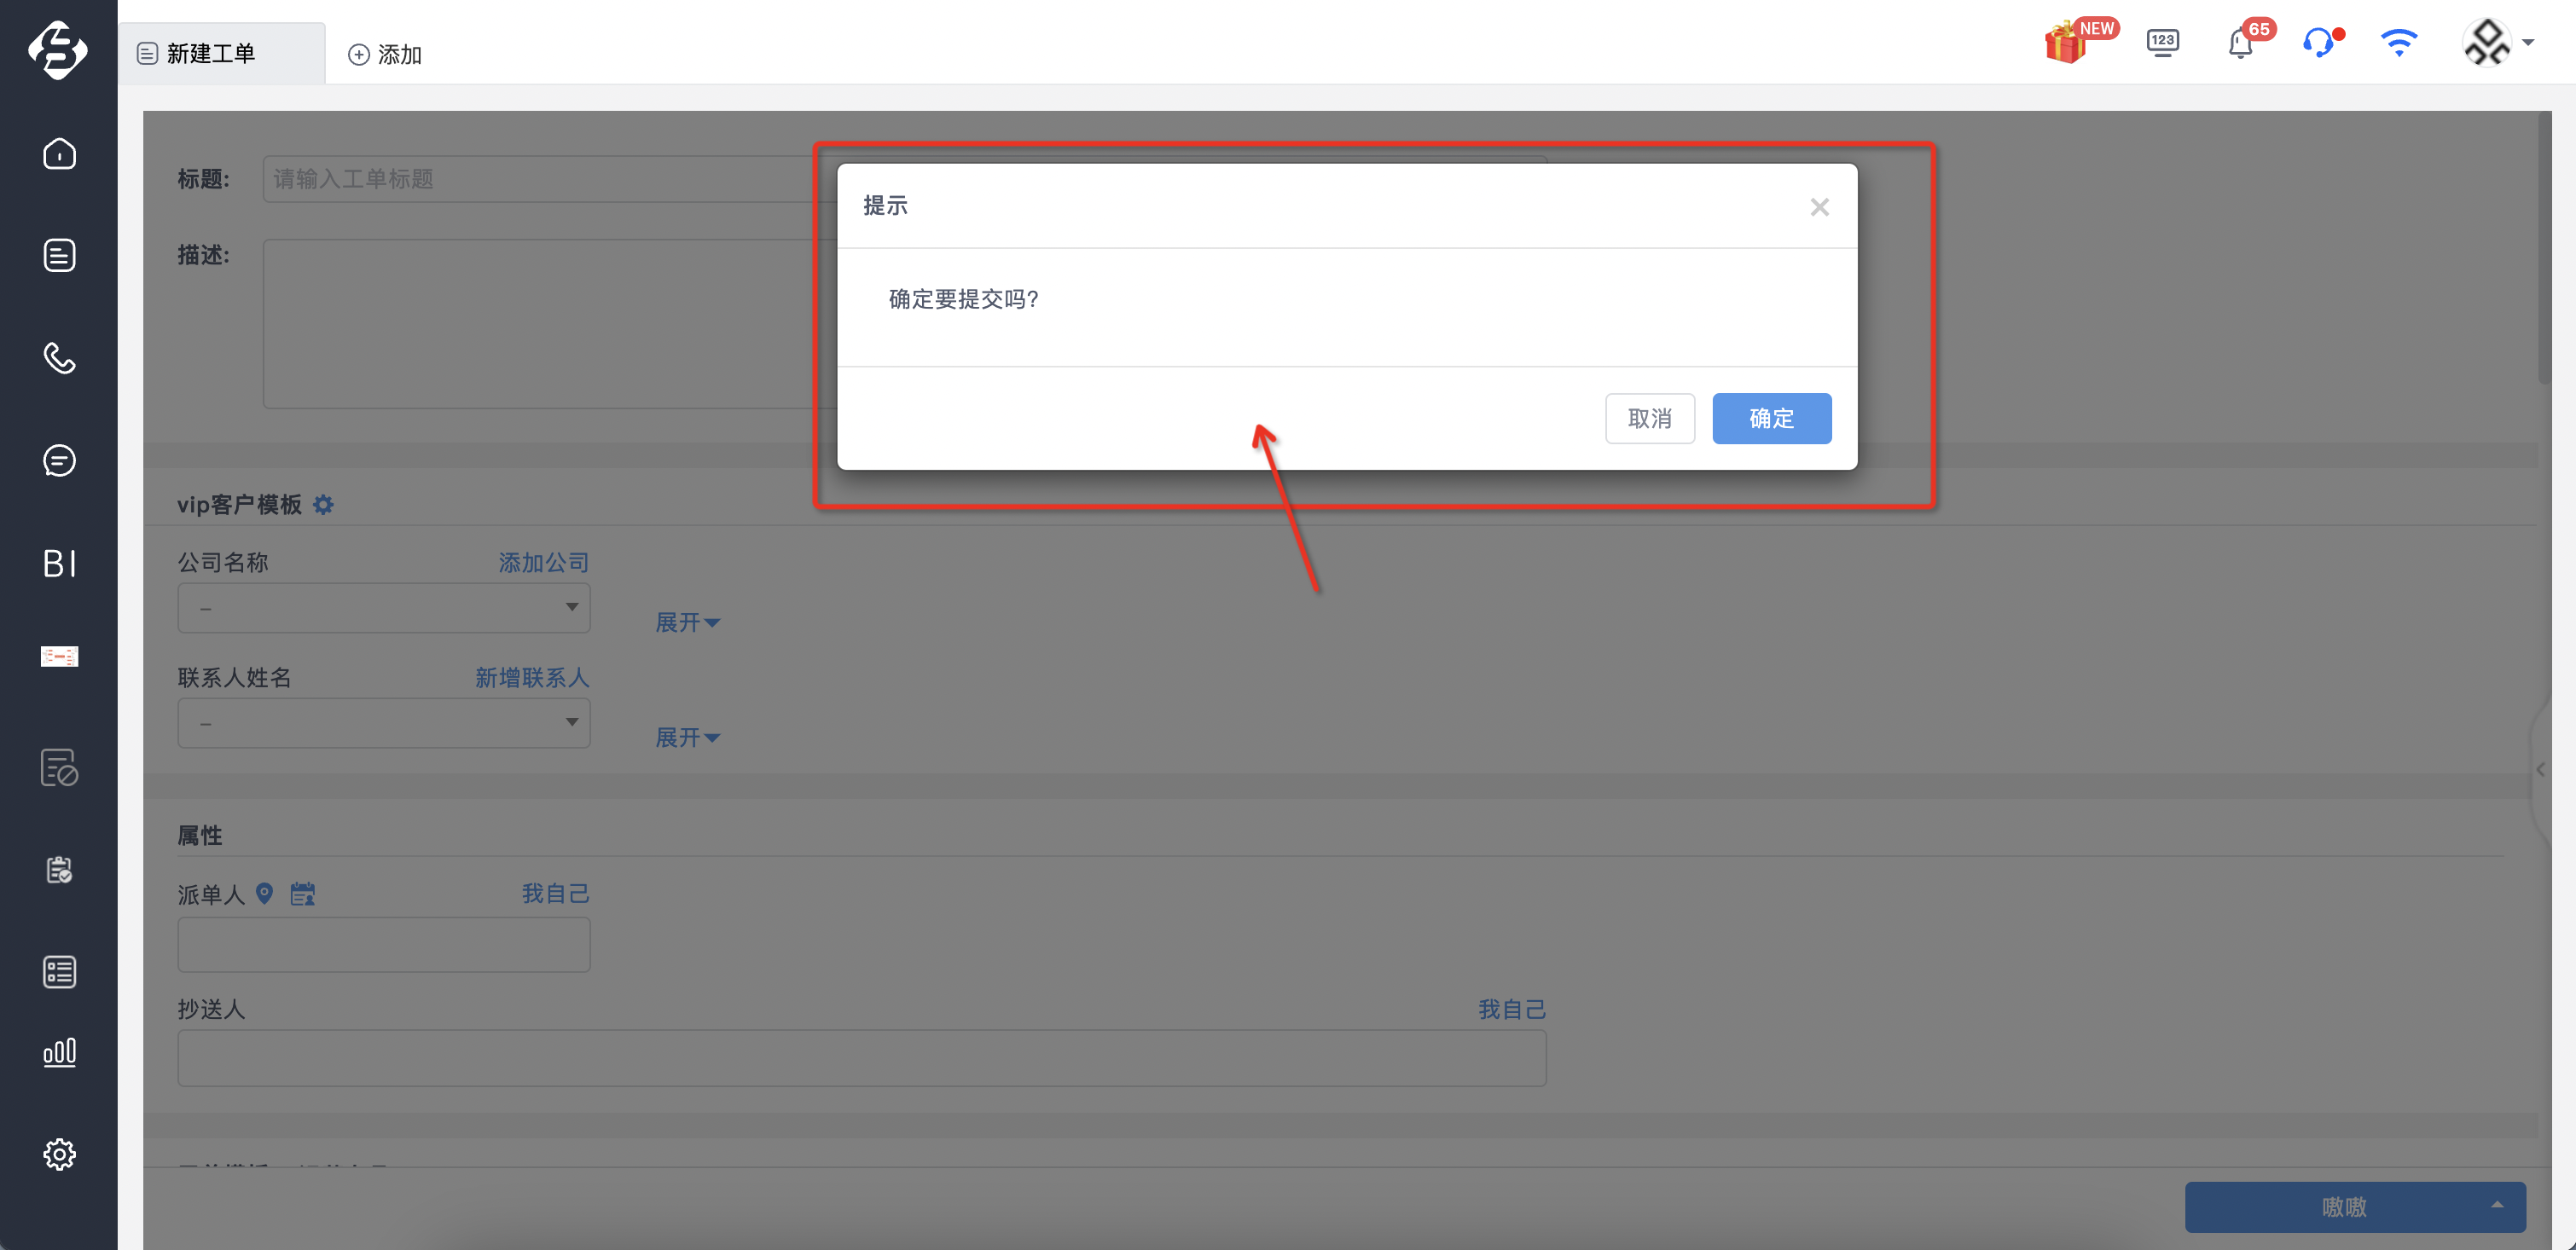Viewport: 2576px width, 1250px height.
Task: Click 取消 to cancel the dialog
Action: (x=1649, y=418)
